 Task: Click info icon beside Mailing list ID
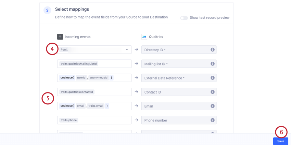[x=212, y=64]
